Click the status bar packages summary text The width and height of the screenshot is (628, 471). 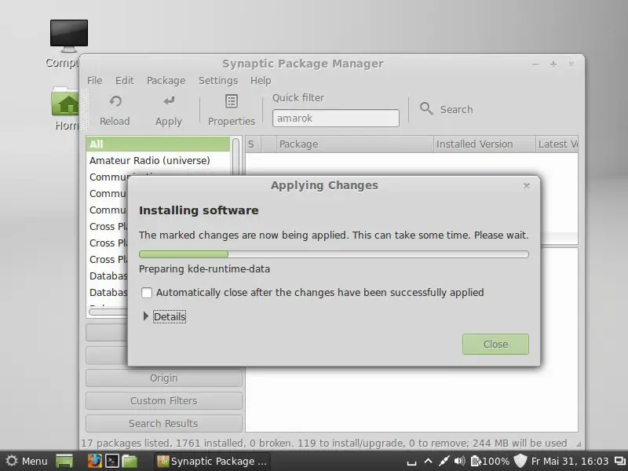(x=323, y=443)
